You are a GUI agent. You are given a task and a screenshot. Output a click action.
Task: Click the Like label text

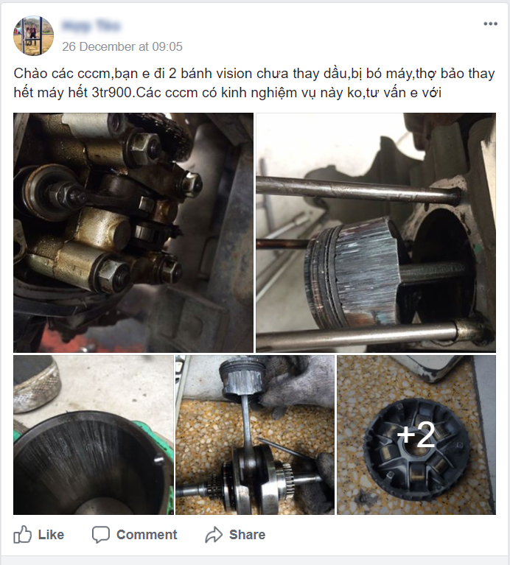(51, 534)
